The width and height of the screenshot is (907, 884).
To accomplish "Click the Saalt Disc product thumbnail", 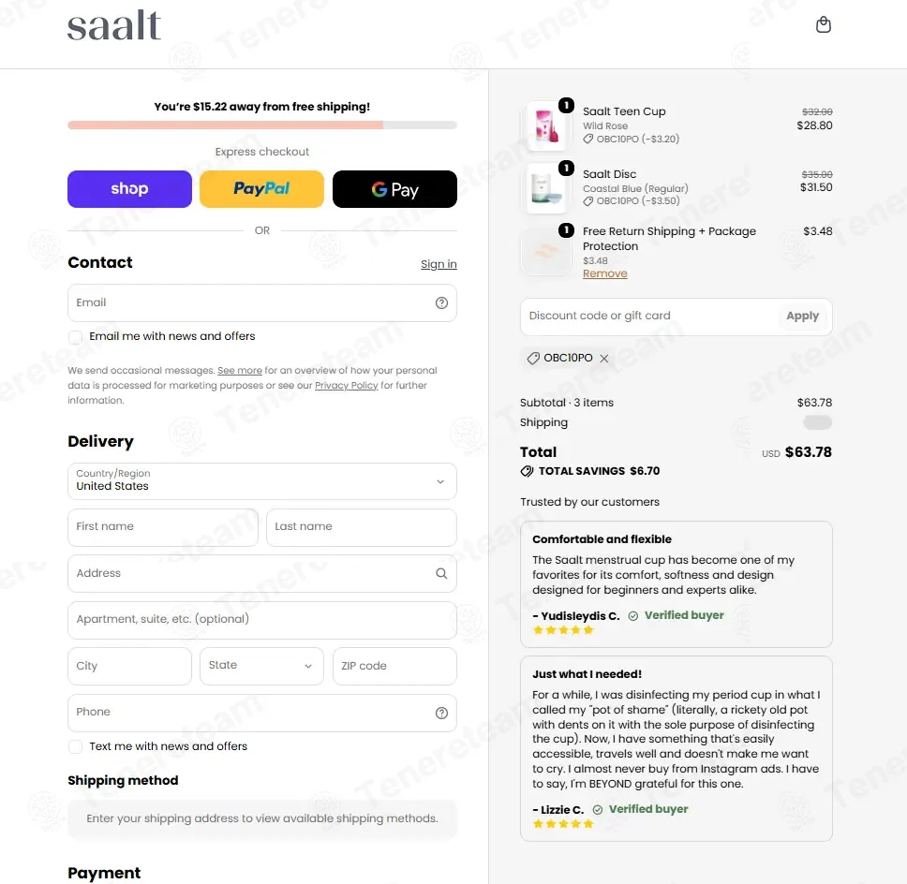I will [546, 188].
